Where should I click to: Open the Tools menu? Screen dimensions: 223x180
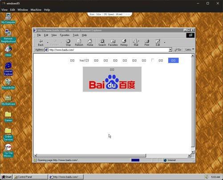pyautogui.click(x=76, y=35)
